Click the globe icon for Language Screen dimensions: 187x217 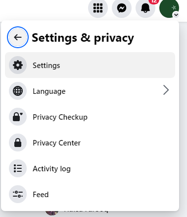click(18, 91)
